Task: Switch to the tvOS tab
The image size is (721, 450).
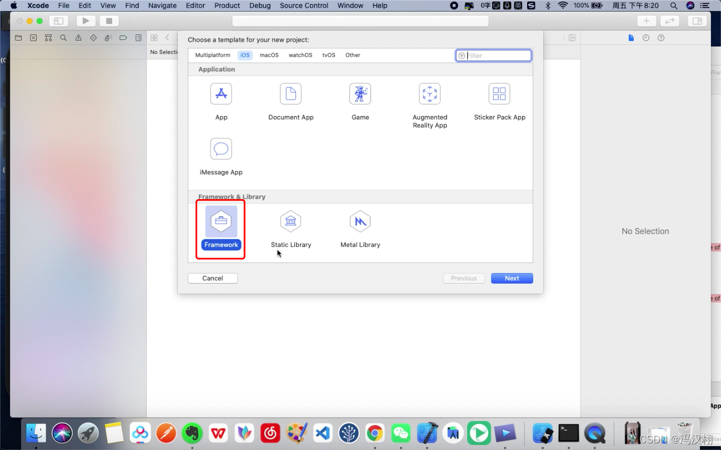Action: 329,55
